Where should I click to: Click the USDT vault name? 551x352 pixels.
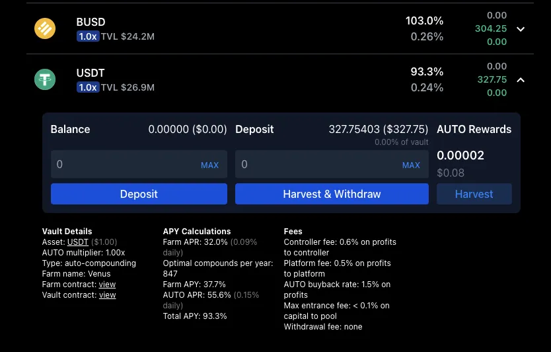(x=91, y=73)
